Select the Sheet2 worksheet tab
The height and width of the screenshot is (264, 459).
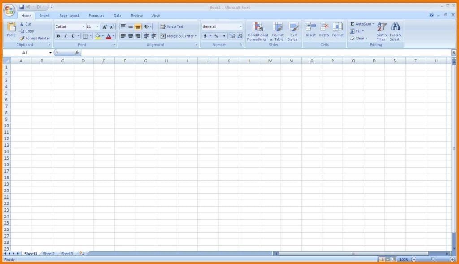pyautogui.click(x=48, y=253)
